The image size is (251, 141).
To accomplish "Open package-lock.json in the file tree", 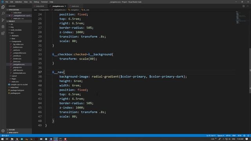I will pyautogui.click(x=17, y=90).
